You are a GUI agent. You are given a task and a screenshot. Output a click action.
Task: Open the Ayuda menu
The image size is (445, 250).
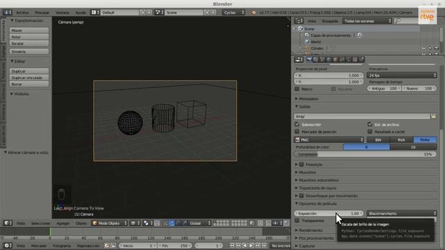point(81,12)
